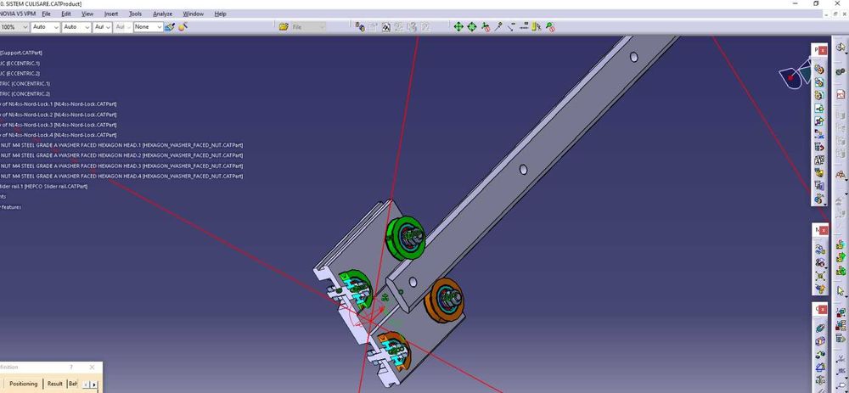
Task: Open the Insert menu
Action: 111,14
